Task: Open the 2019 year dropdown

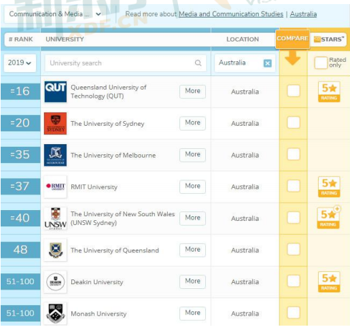Action: pyautogui.click(x=20, y=63)
